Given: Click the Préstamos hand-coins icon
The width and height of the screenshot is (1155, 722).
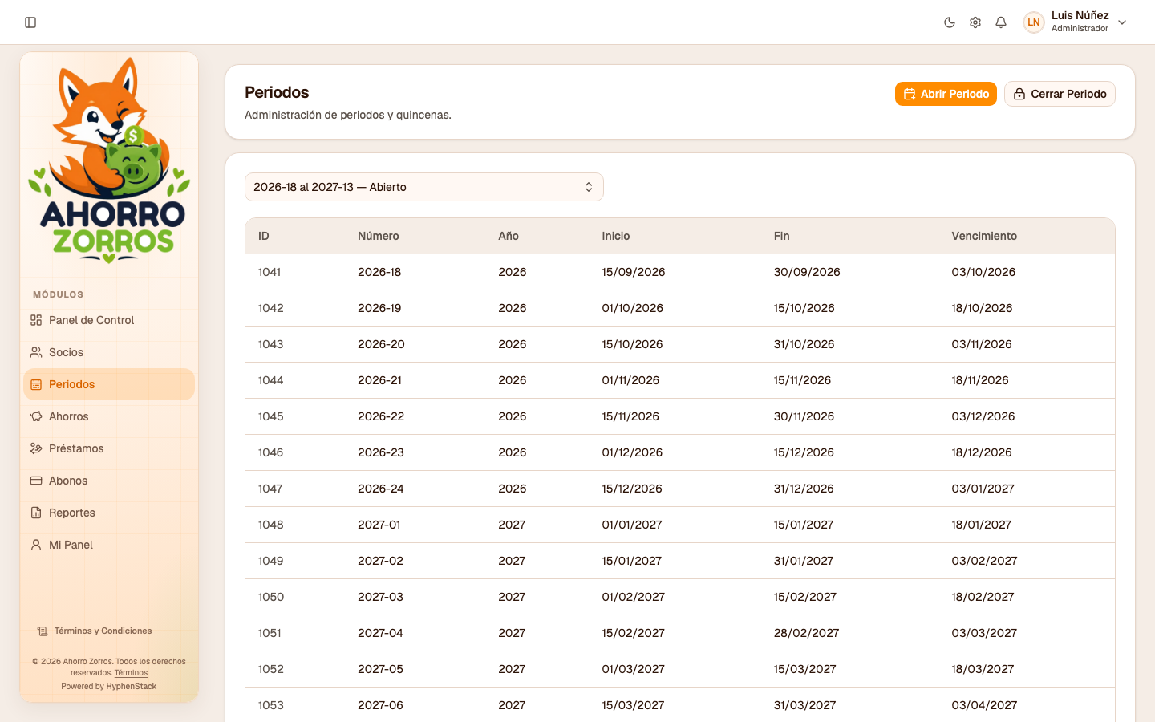Looking at the screenshot, I should point(36,448).
